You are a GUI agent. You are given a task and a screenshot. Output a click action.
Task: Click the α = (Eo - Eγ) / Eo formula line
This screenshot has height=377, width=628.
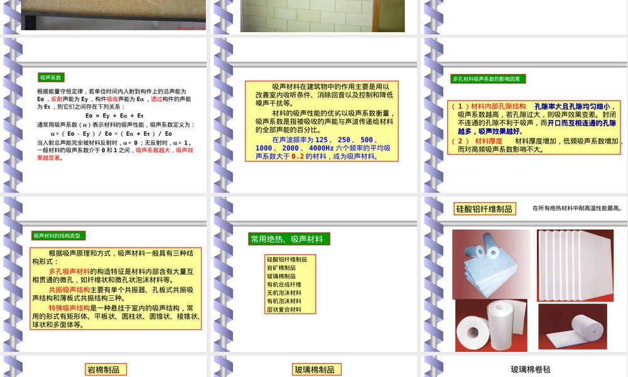(111, 134)
